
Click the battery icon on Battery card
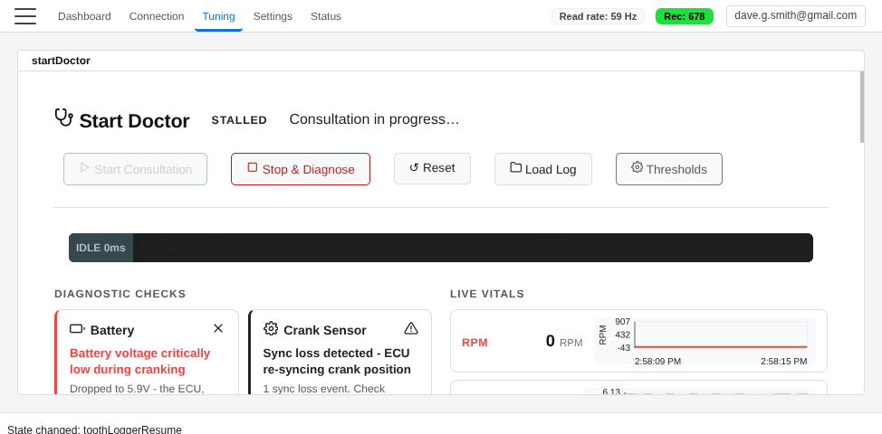pyautogui.click(x=77, y=328)
